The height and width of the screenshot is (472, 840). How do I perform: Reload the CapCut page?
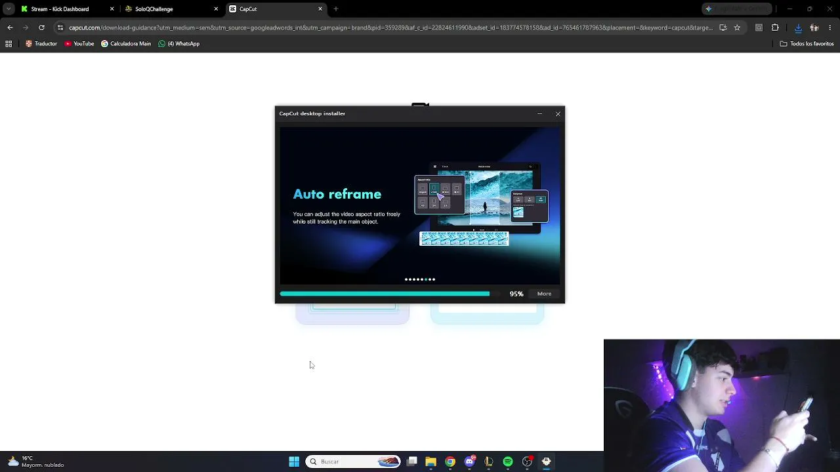(41, 28)
